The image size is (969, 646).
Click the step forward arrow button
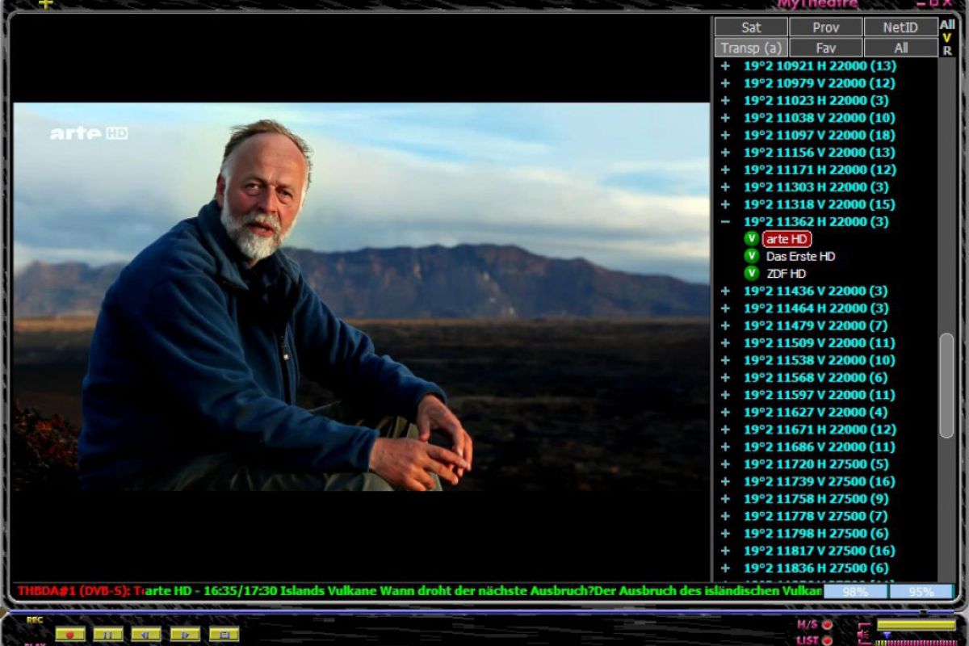click(x=185, y=634)
